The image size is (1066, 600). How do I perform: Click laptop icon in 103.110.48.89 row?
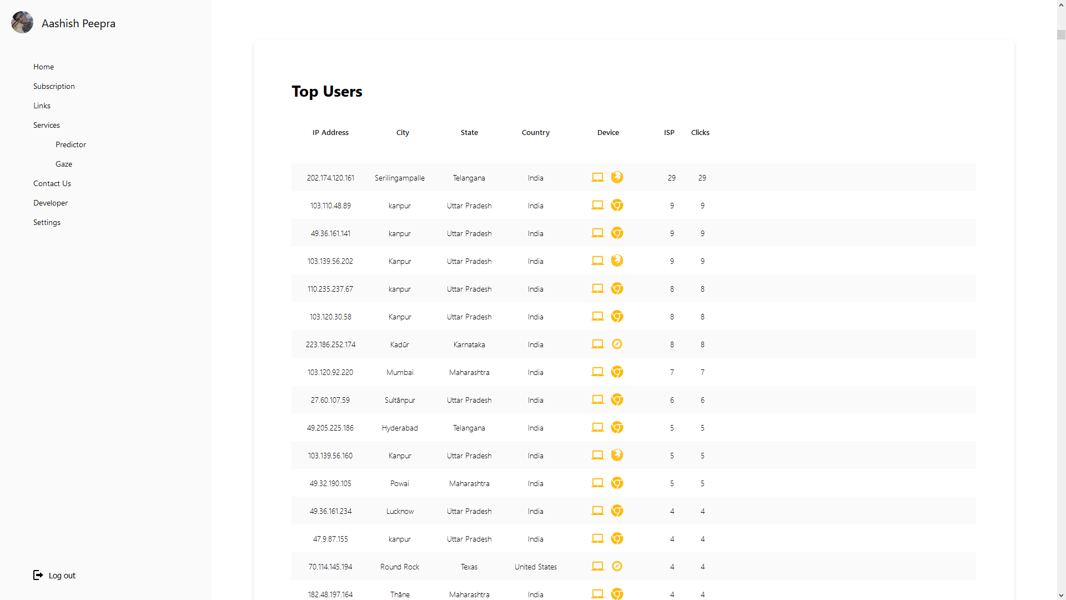point(597,205)
